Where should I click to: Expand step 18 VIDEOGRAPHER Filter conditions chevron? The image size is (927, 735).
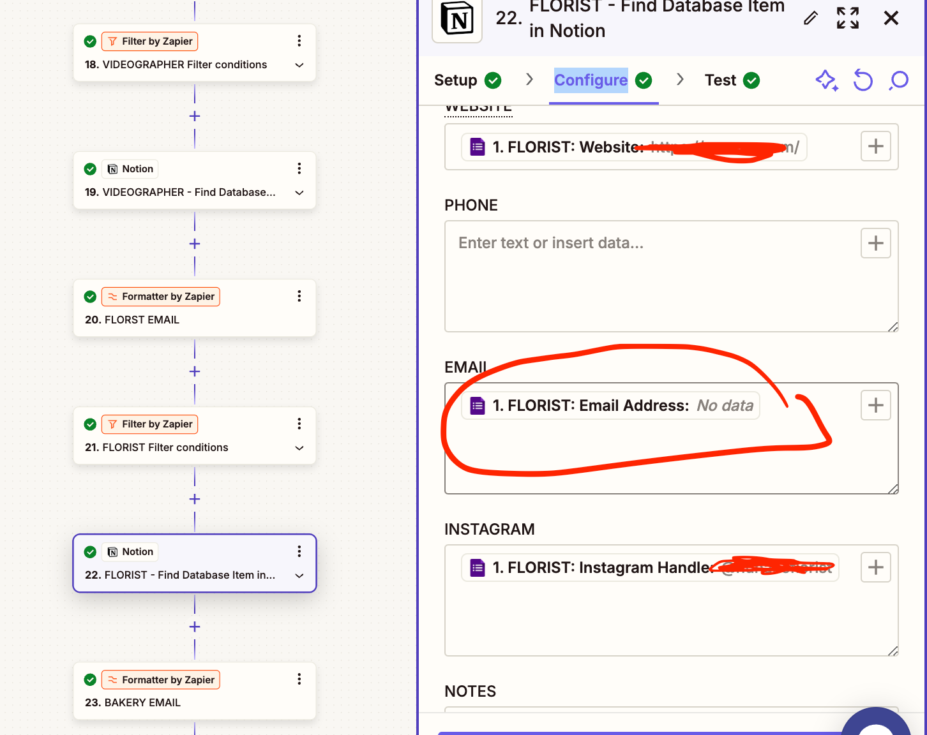pos(299,65)
